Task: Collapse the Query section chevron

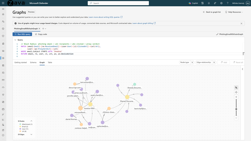Action: coord(15,40)
